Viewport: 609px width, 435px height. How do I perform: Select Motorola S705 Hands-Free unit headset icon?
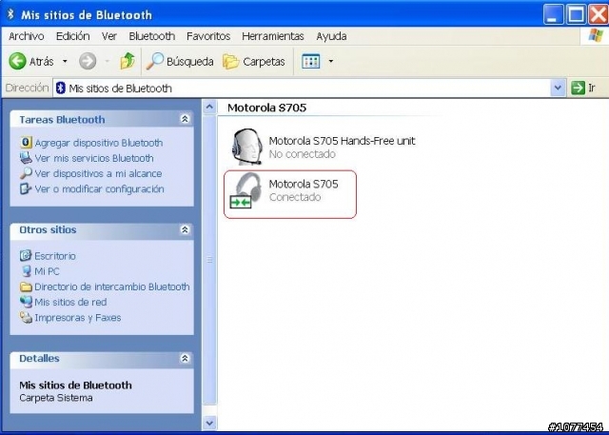click(x=246, y=147)
